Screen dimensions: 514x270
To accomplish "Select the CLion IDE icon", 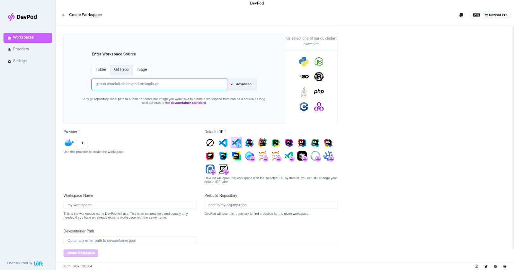I will point(315,143).
